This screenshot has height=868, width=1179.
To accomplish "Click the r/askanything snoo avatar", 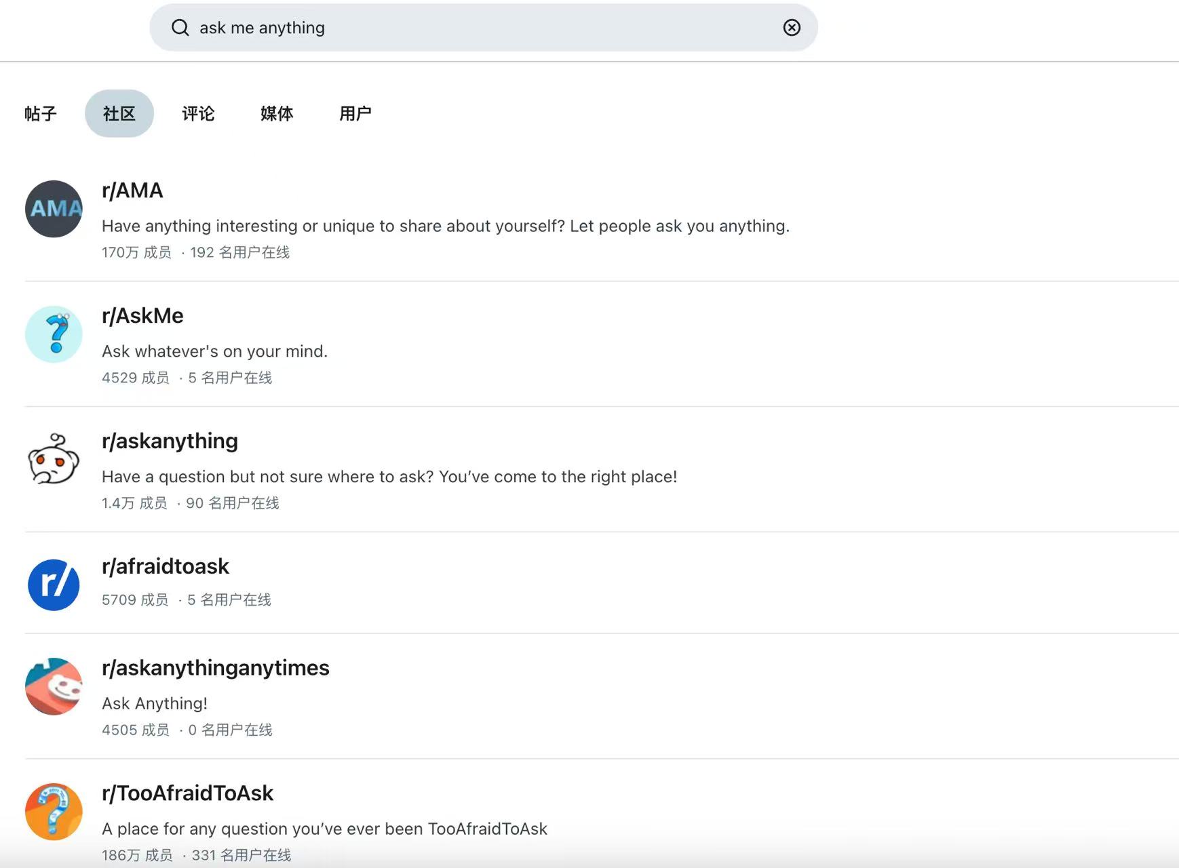I will tap(54, 460).
